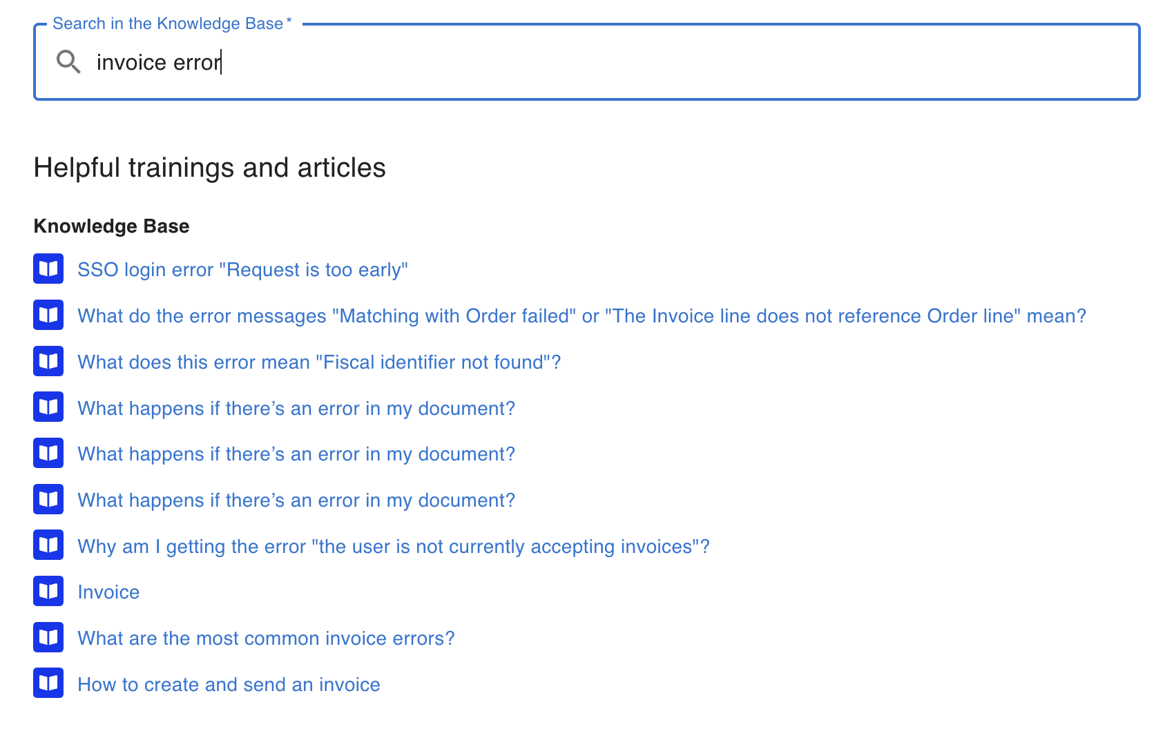Screen dimensions: 1174x729
Task: Click book icon beside "How to create and send an invoice"
Action: tap(48, 683)
